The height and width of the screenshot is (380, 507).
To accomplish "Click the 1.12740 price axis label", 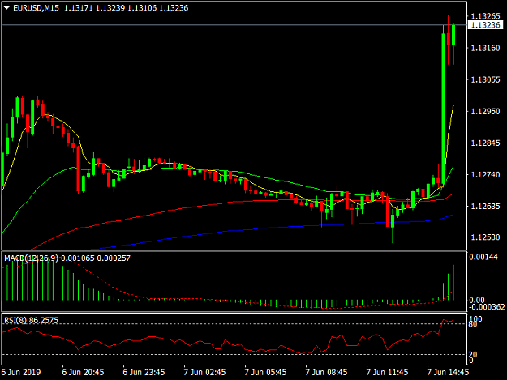I will coord(485,175).
